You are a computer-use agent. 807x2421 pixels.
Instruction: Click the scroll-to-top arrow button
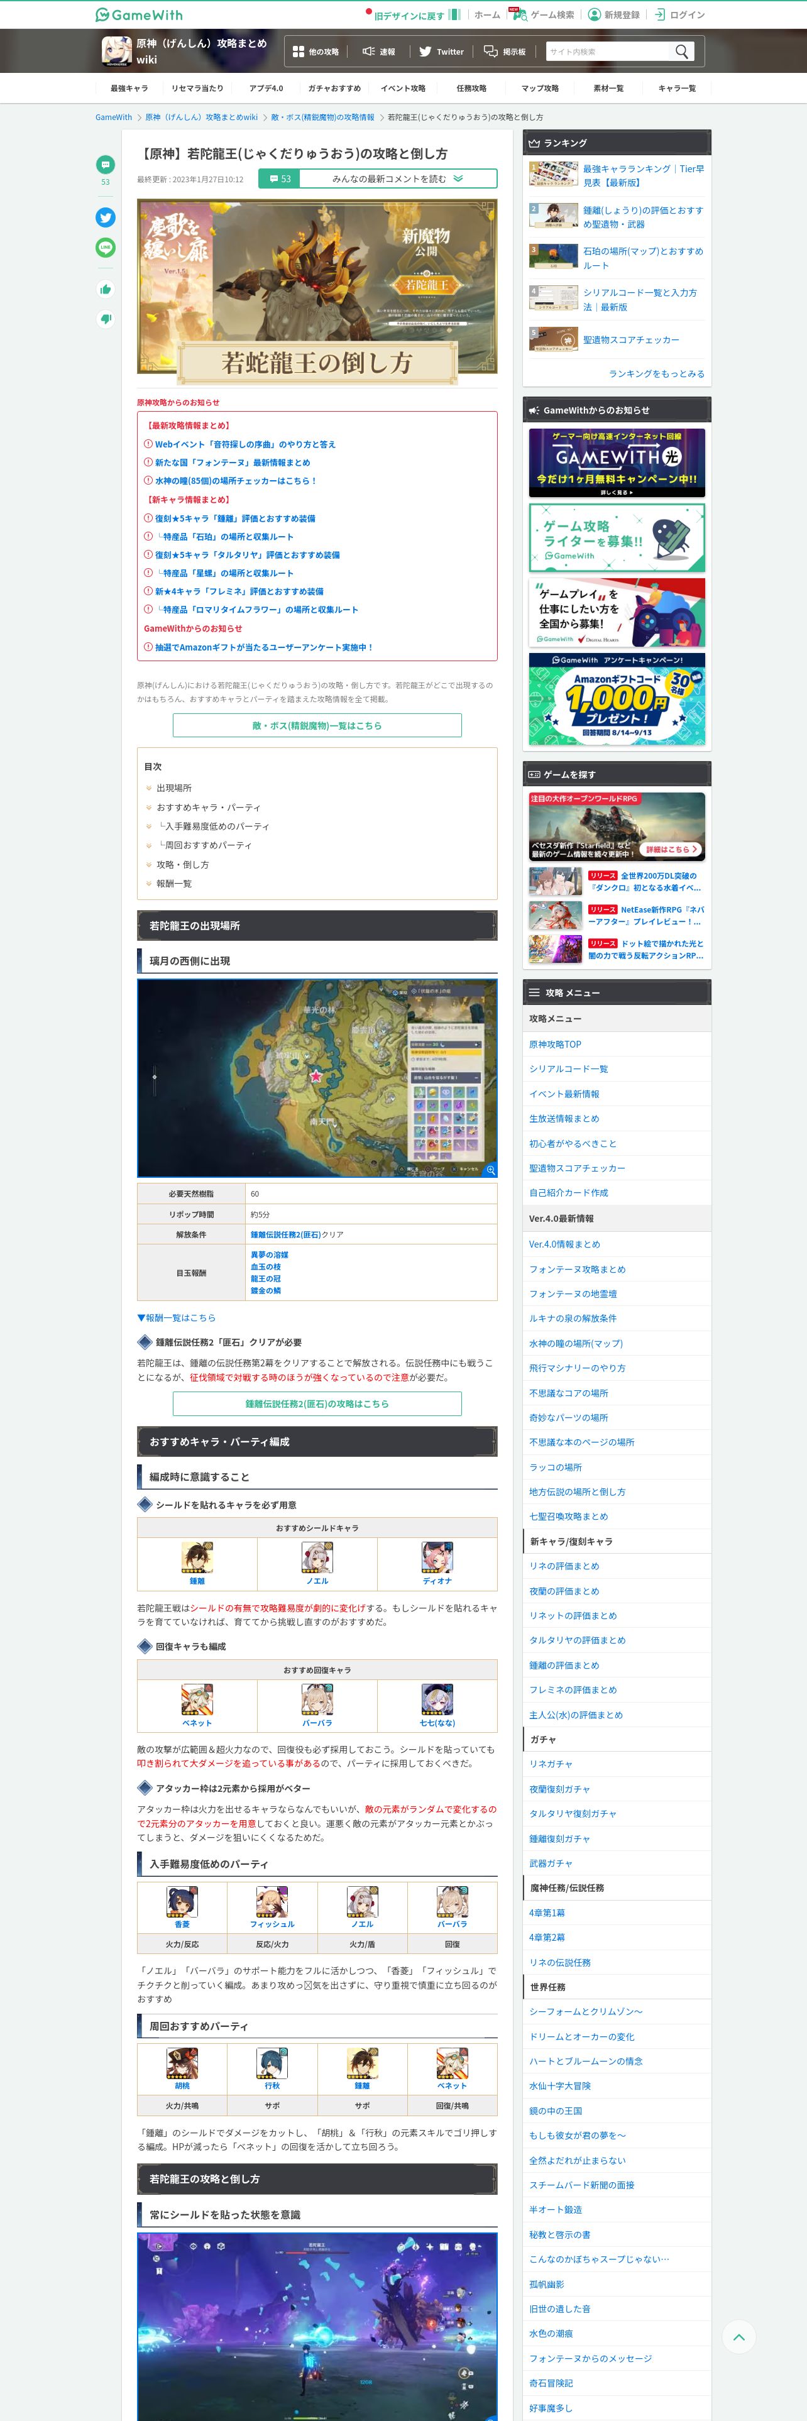(x=738, y=2336)
